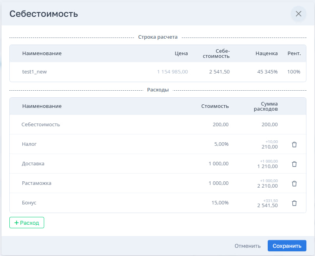The image size is (315, 256).
Task: Cancel changes with Отменить
Action: pyautogui.click(x=247, y=246)
